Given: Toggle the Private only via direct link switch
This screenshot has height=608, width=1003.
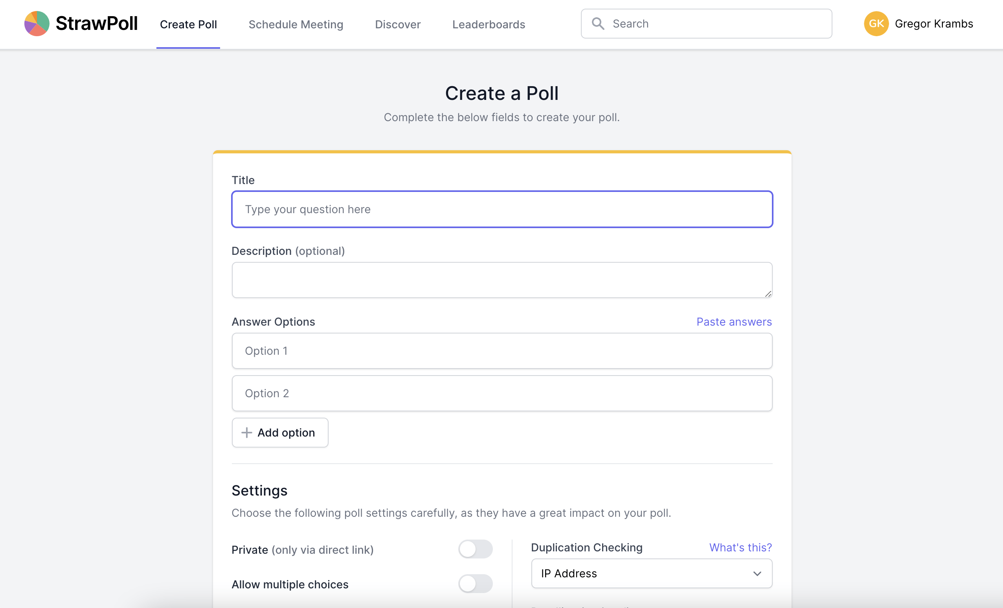Looking at the screenshot, I should (475, 549).
